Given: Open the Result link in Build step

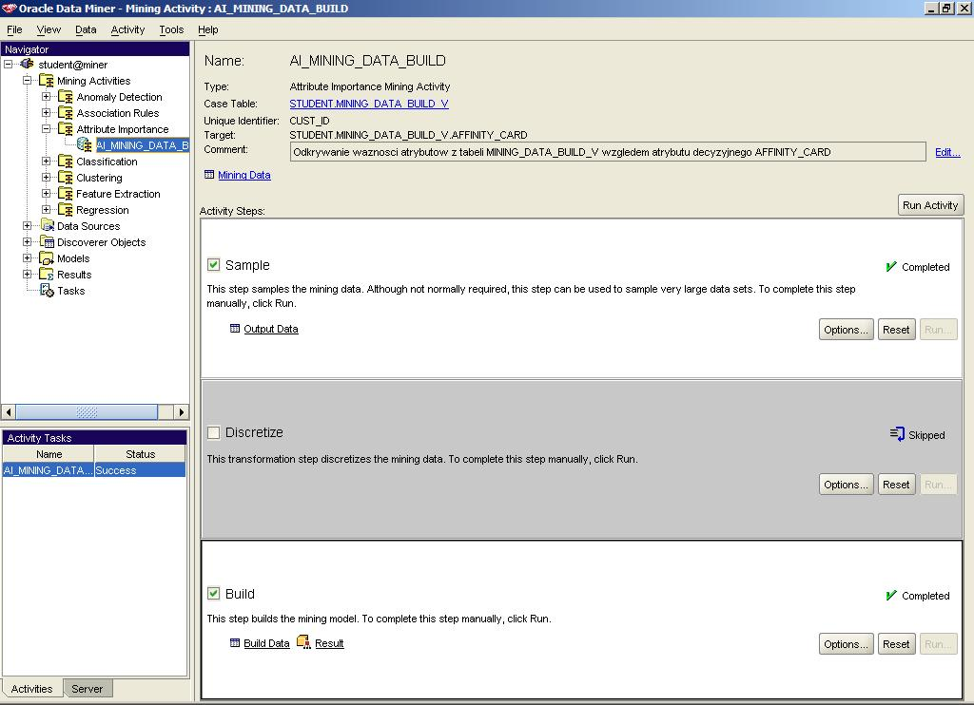Looking at the screenshot, I should 329,643.
